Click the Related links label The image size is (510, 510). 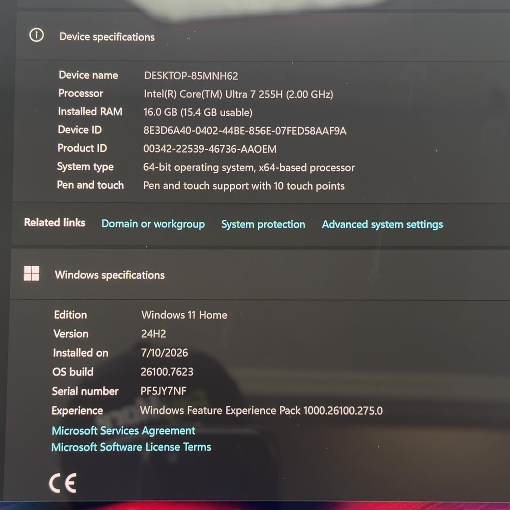click(x=55, y=222)
